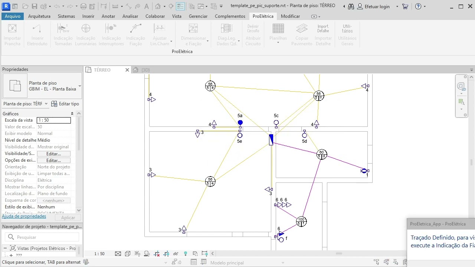Switch to the Gerenciar ribbon tab

[x=198, y=16]
